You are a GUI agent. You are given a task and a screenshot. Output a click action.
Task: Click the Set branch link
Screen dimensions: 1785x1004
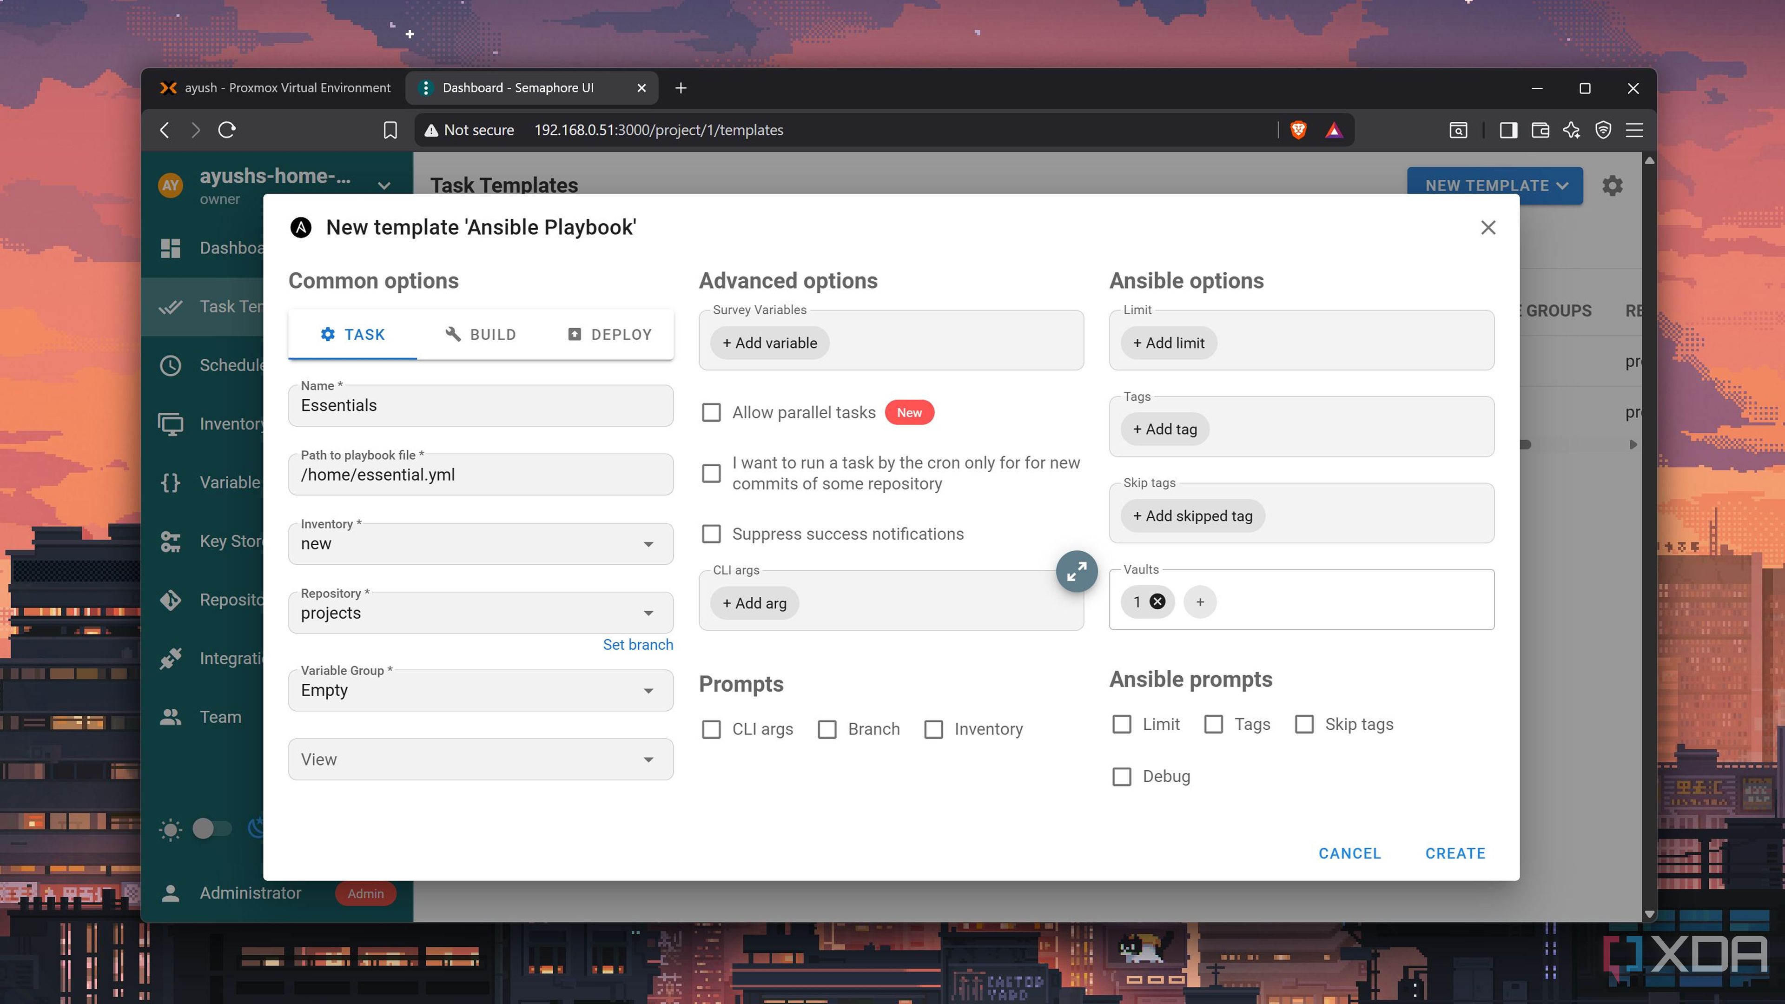[637, 644]
